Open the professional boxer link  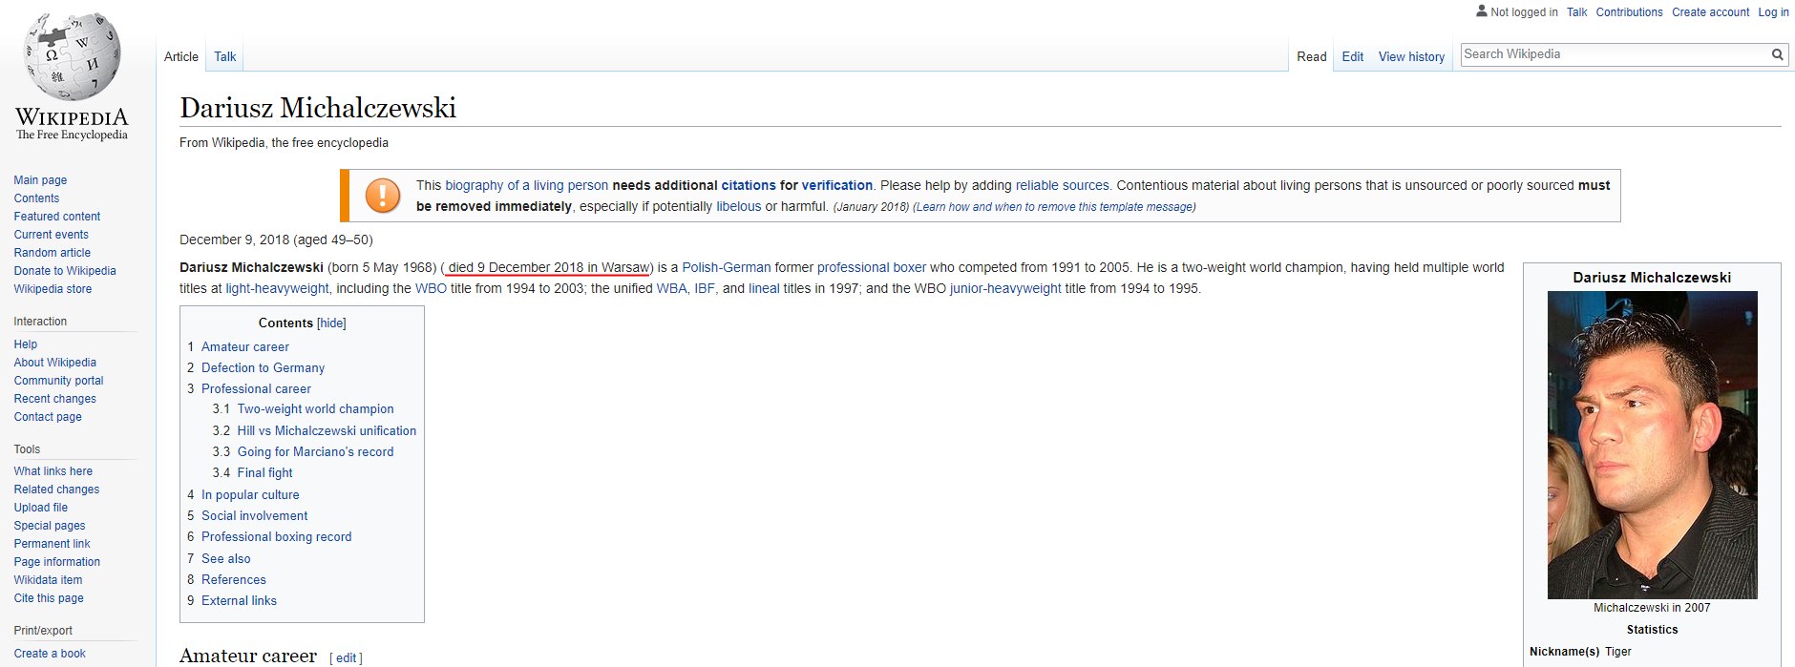872,268
